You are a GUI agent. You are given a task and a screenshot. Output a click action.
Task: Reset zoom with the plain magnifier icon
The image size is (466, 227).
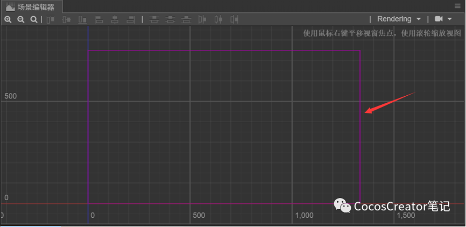(34, 19)
